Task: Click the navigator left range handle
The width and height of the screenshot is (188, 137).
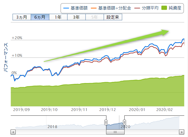Action: click(x=106, y=122)
